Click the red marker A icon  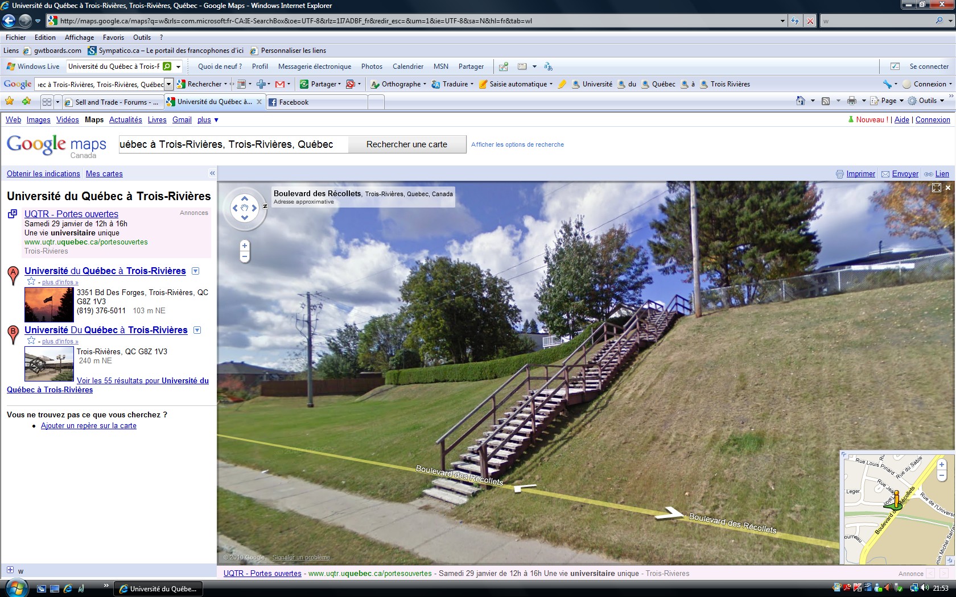pos(13,274)
